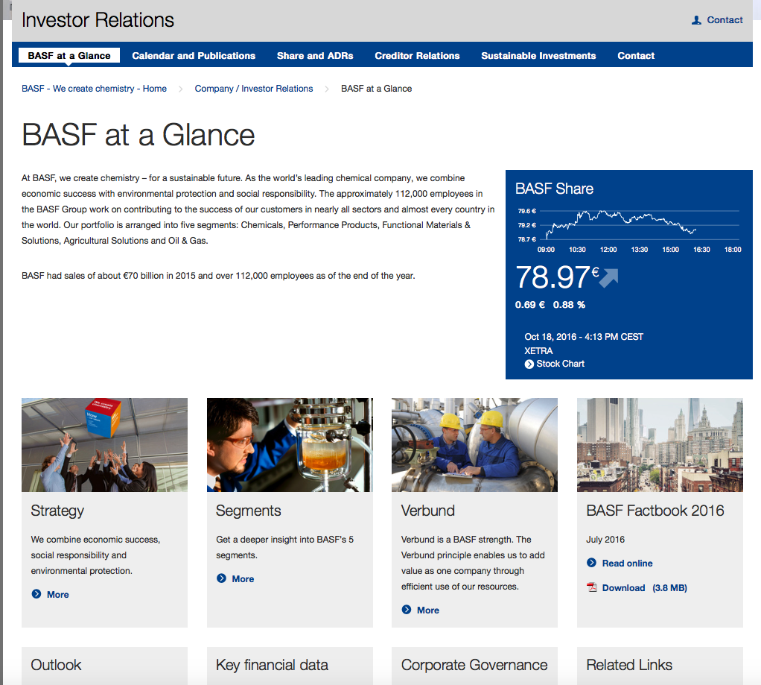761x685 pixels.
Task: Click the Key financial data heading
Action: 273,665
